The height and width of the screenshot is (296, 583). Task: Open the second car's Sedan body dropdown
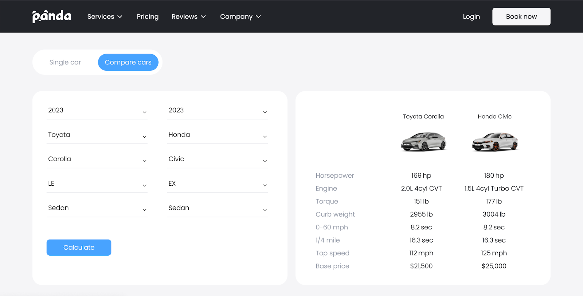pos(218,208)
